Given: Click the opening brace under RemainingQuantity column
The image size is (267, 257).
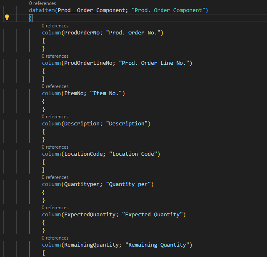Looking at the screenshot, I should click(43, 253).
